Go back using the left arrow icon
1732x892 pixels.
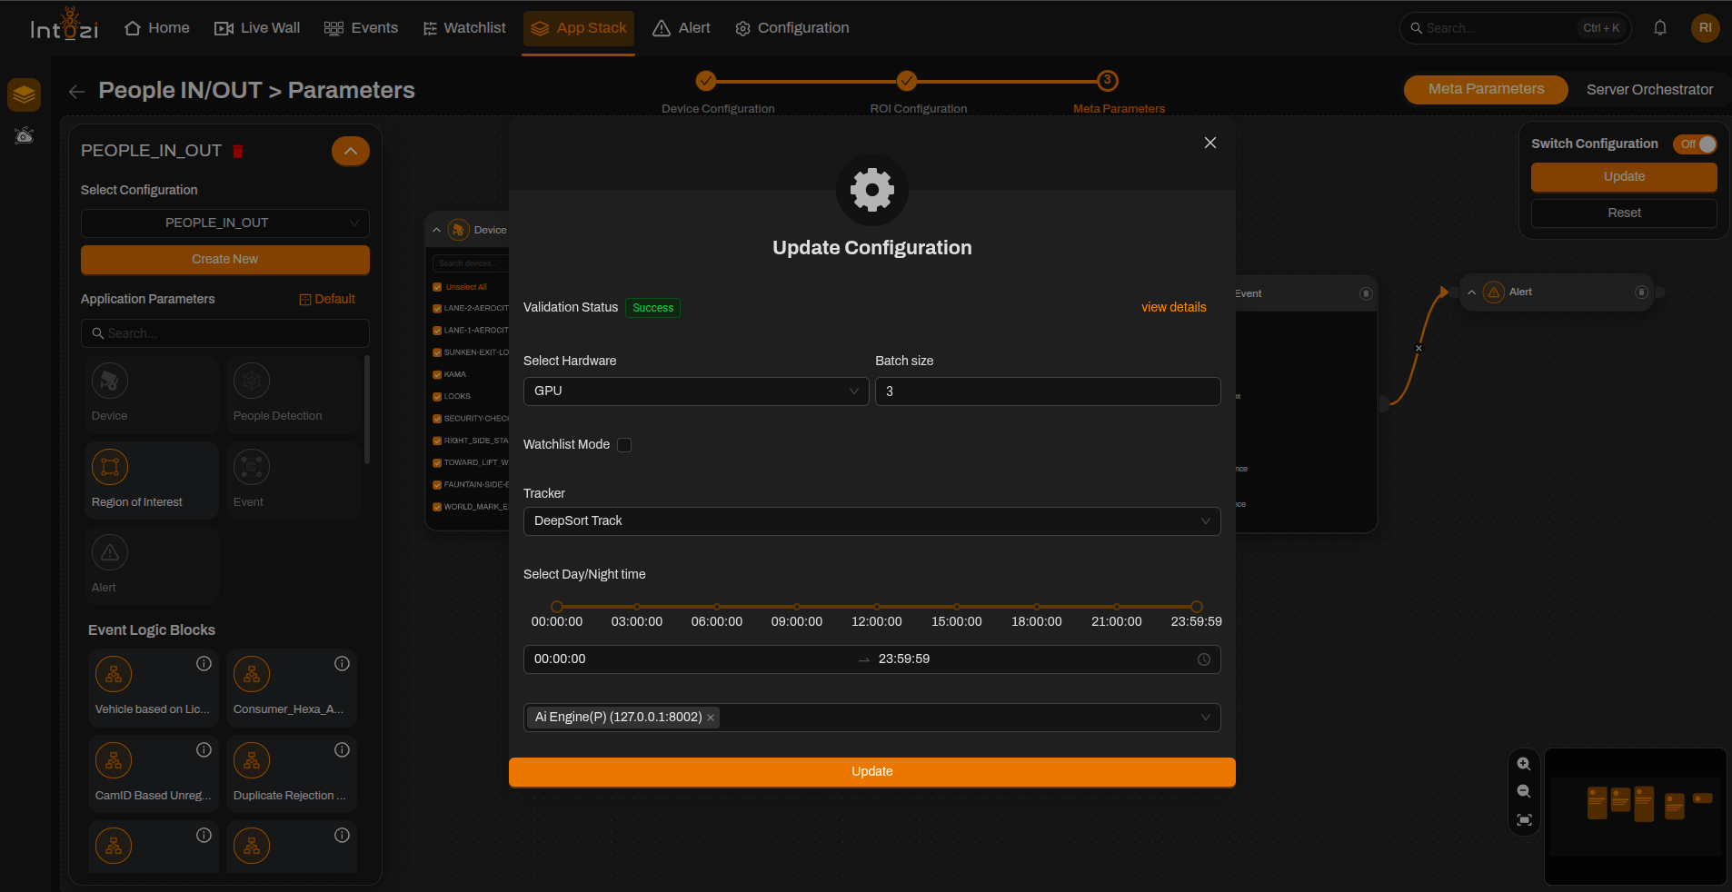pos(77,91)
